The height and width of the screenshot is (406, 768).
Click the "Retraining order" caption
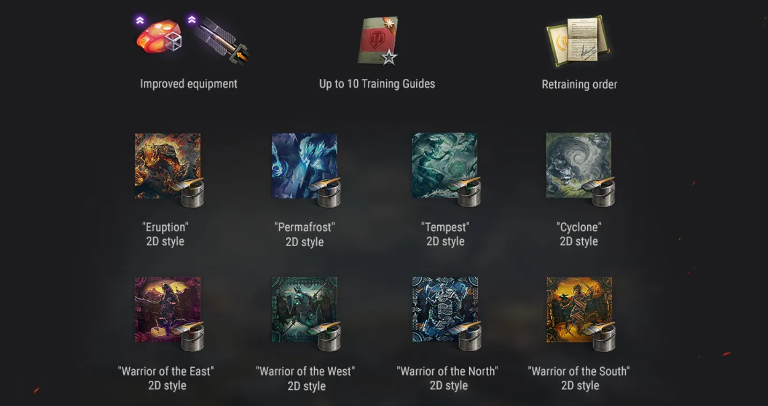pyautogui.click(x=579, y=85)
